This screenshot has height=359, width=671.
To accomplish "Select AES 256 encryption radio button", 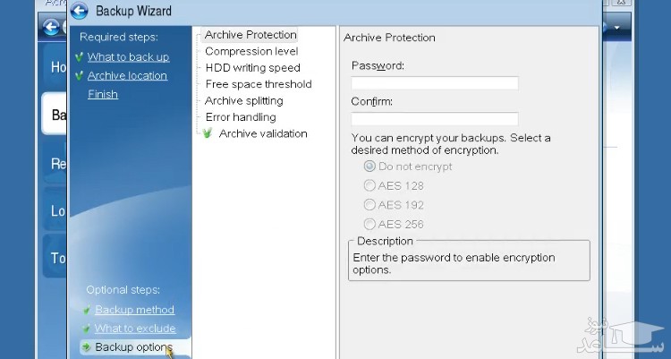I will pyautogui.click(x=369, y=225).
